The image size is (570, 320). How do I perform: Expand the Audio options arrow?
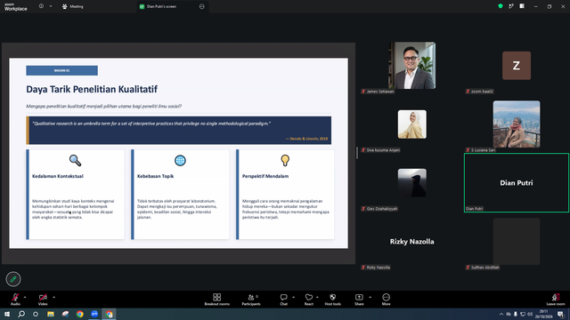tap(25, 297)
